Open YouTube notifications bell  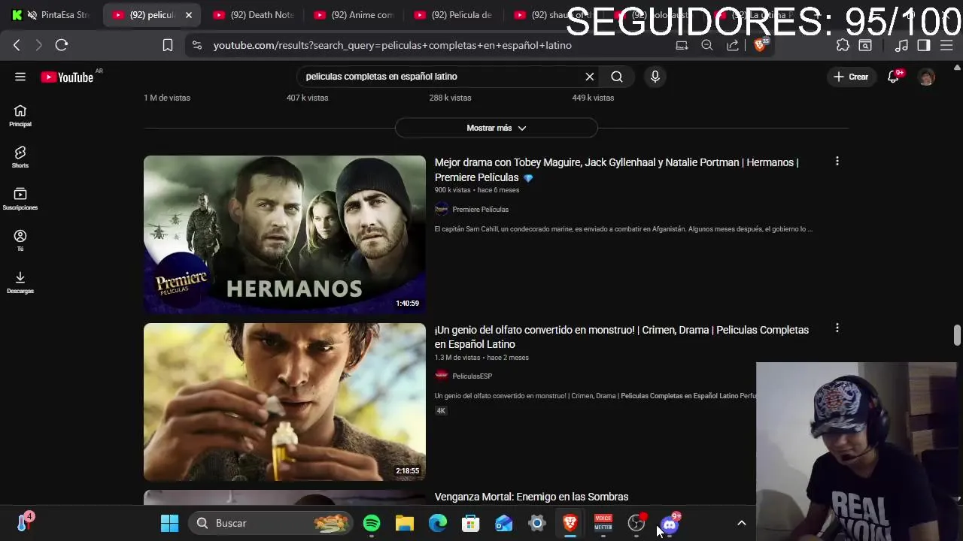coord(894,77)
